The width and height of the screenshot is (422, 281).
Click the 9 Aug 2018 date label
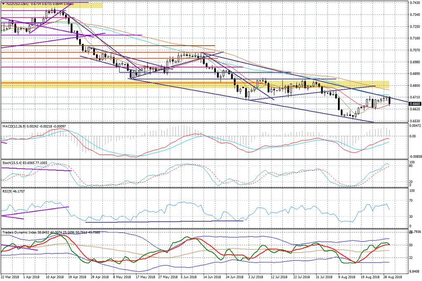coord(347,277)
